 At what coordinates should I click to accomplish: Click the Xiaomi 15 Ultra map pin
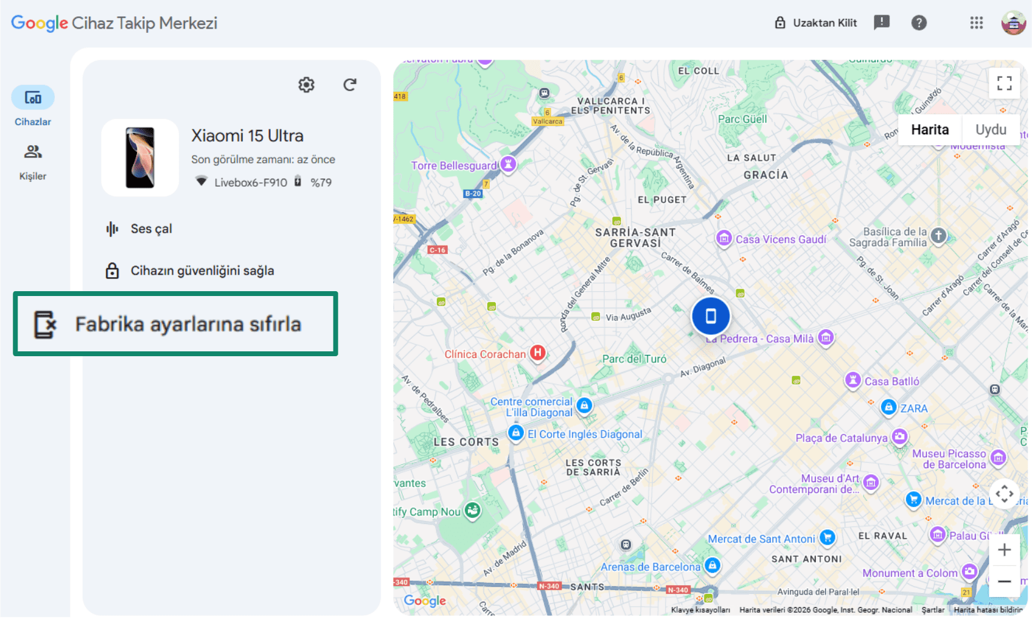[711, 315]
